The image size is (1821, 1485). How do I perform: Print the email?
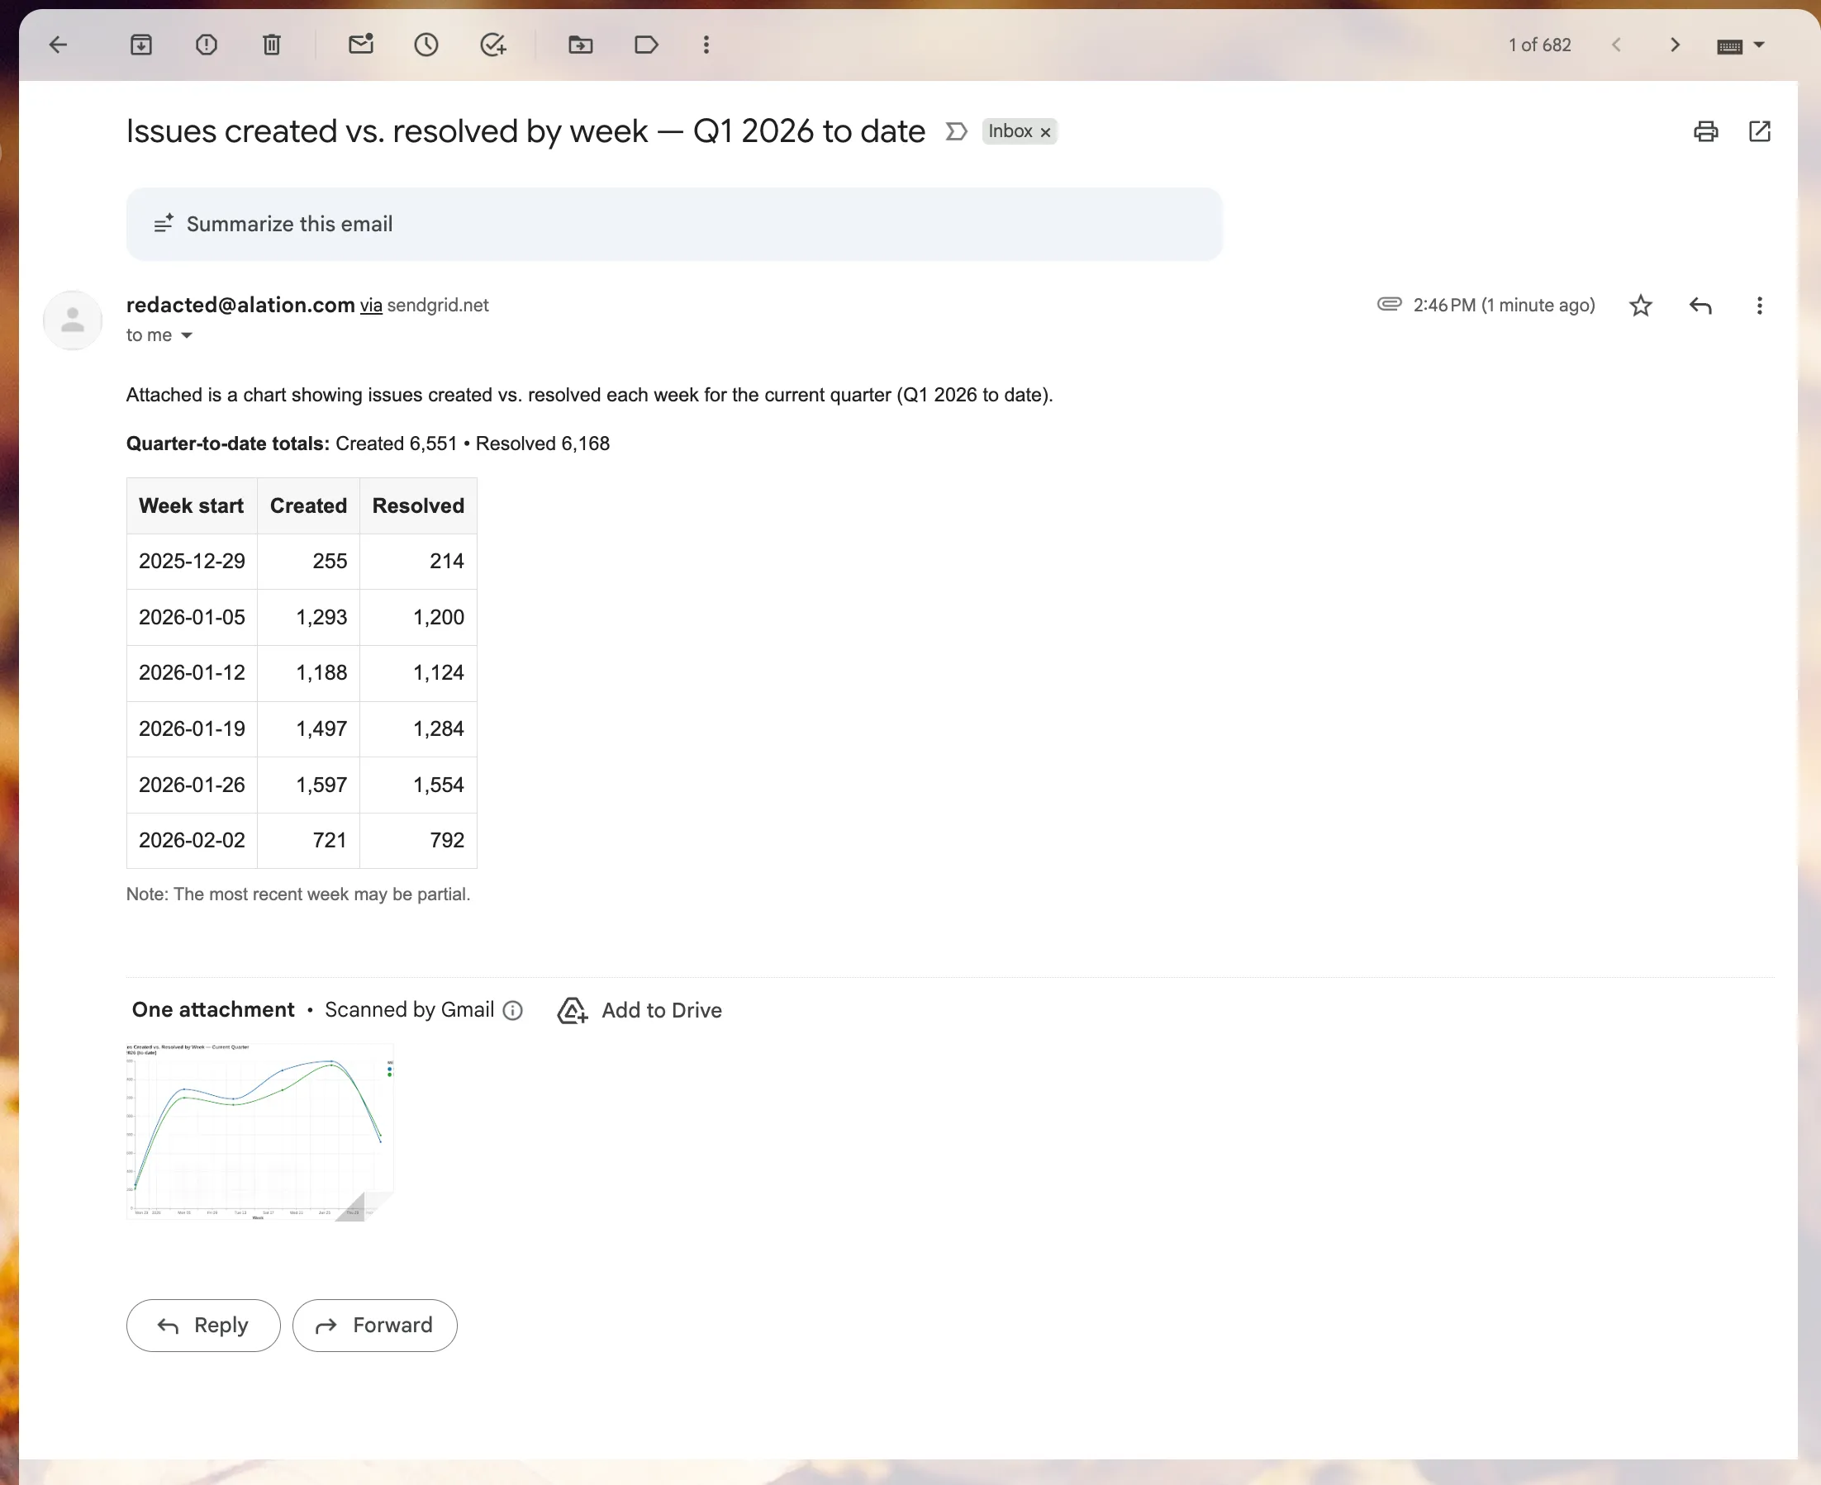point(1705,132)
